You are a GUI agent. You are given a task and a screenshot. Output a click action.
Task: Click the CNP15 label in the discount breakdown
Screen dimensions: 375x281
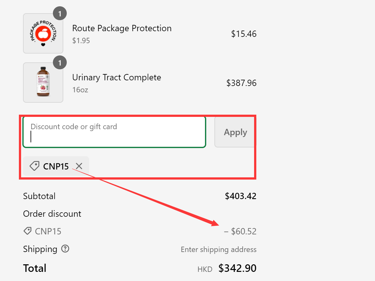[x=49, y=231]
